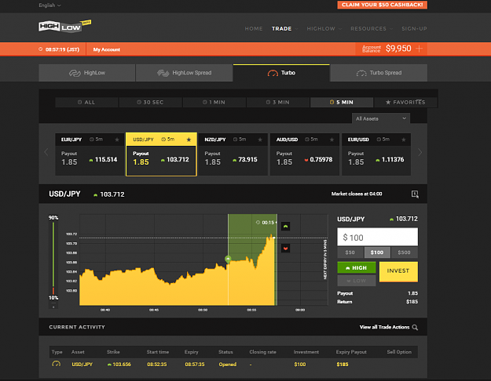Expand the TRADE menu
This screenshot has width=491, height=381.
(284, 29)
